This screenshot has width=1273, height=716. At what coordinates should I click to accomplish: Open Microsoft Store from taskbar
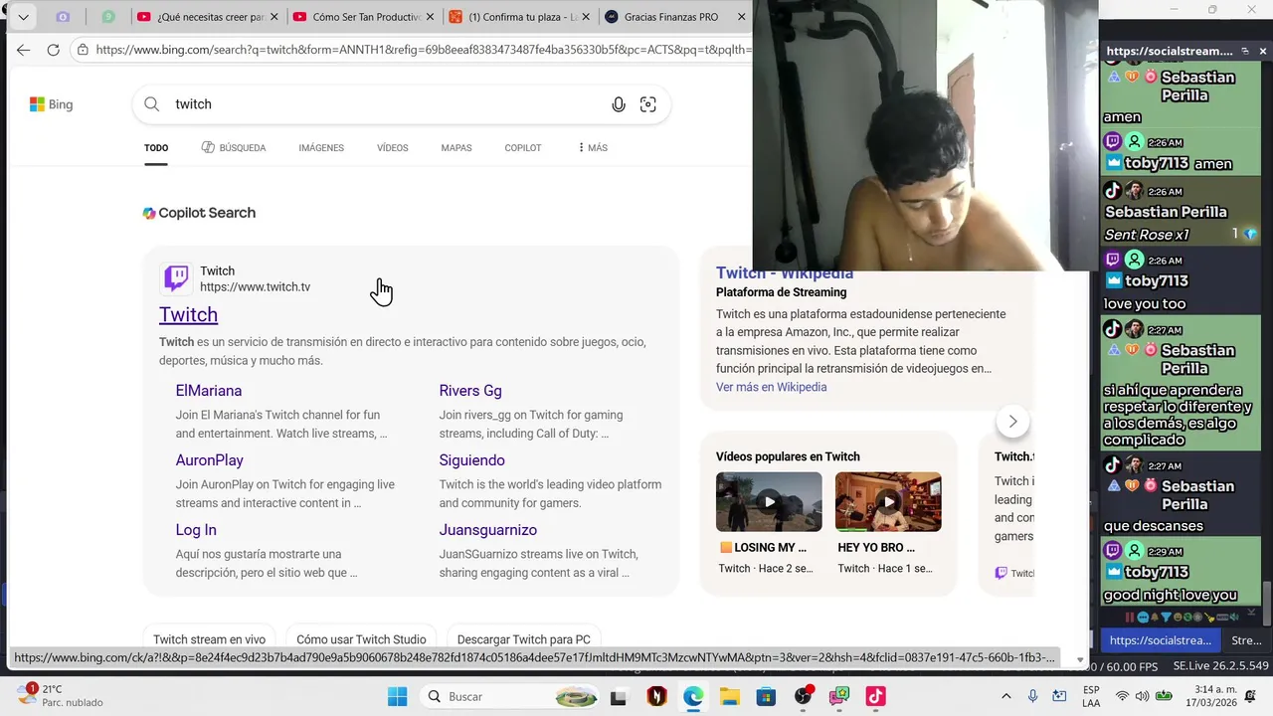pyautogui.click(x=766, y=697)
